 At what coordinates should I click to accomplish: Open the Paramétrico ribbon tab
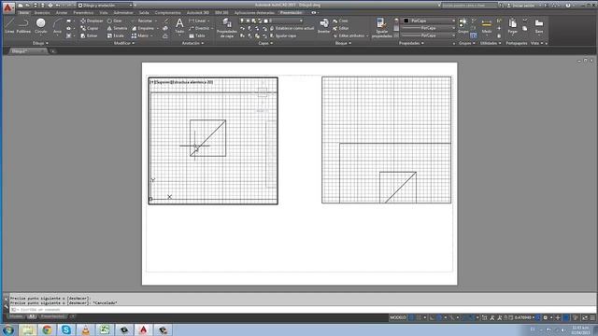pos(83,12)
